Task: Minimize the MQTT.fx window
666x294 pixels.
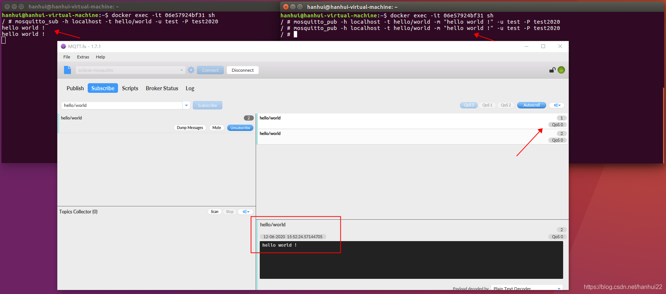Action: (527, 46)
